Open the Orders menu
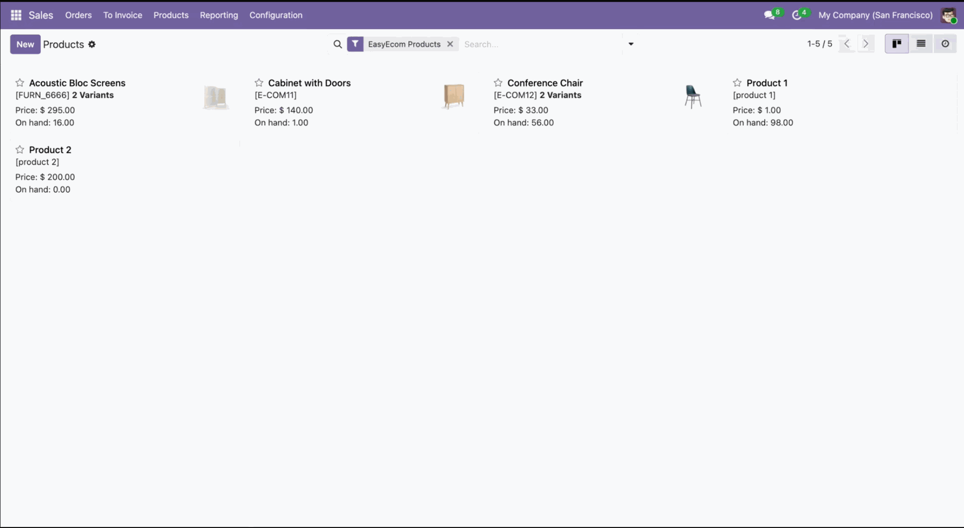 (78, 15)
